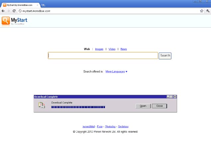Select the Web search category
Image resolution: width=211 pixels, height=142 pixels.
click(87, 49)
